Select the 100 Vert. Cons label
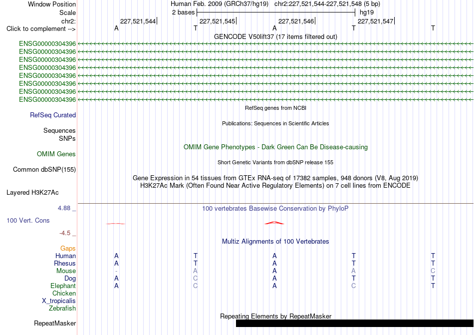 click(x=28, y=220)
